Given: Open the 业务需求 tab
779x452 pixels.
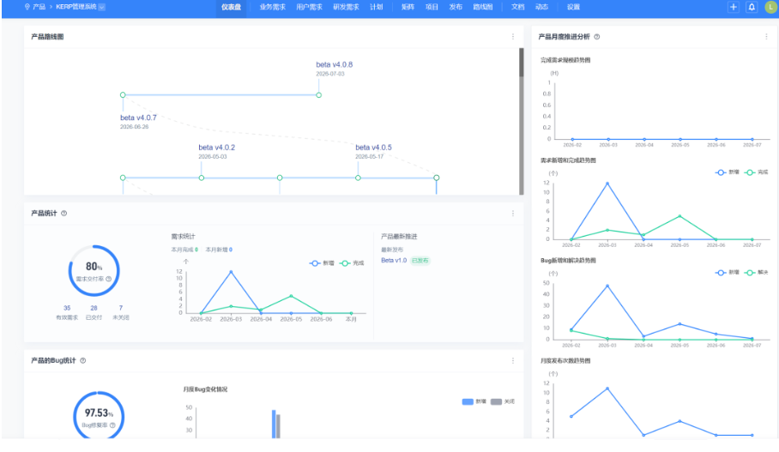Looking at the screenshot, I should point(272,7).
